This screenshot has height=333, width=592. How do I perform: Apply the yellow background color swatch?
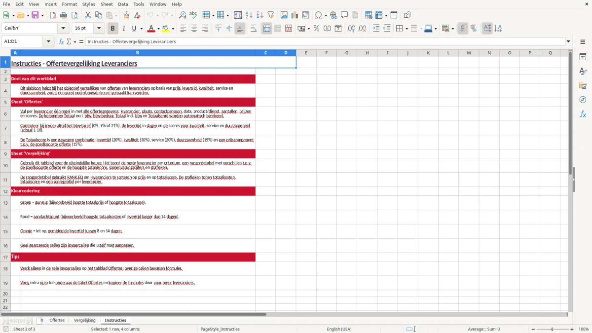[166, 29]
